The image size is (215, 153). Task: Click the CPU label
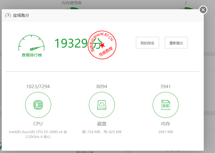point(38,124)
